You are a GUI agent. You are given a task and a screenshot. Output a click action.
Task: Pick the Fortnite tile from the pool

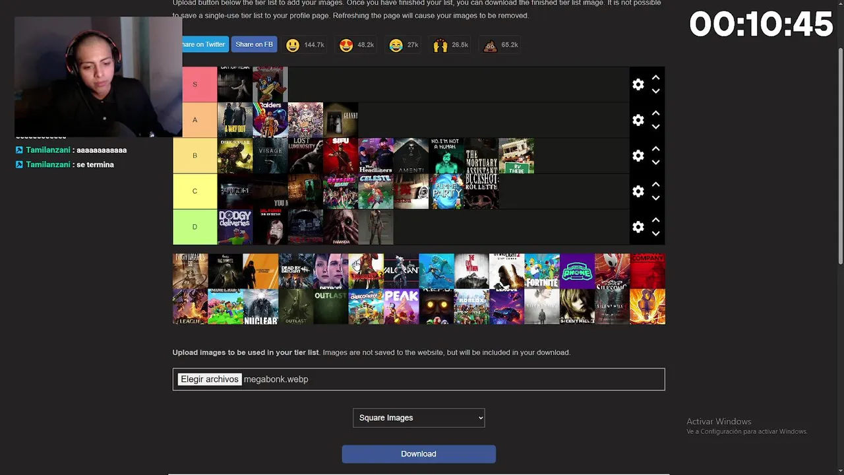pyautogui.click(x=542, y=271)
